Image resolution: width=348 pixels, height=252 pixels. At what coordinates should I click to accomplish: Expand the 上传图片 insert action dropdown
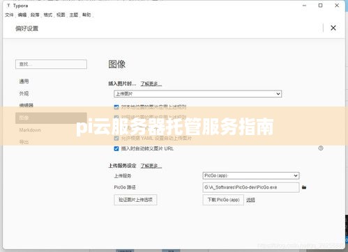pyautogui.click(x=198, y=94)
